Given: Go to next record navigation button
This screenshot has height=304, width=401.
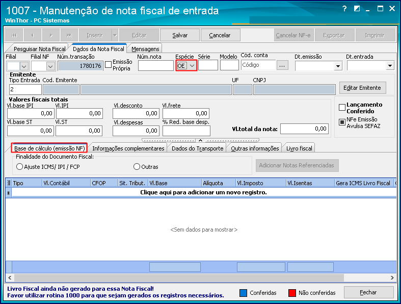Looking at the screenshot, I should tap(51, 35).
